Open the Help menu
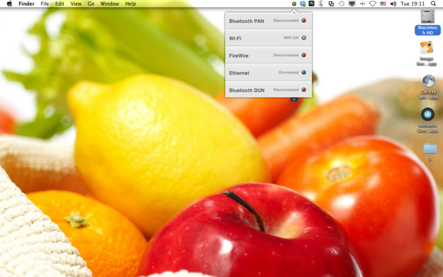The height and width of the screenshot is (277, 443). [131, 4]
